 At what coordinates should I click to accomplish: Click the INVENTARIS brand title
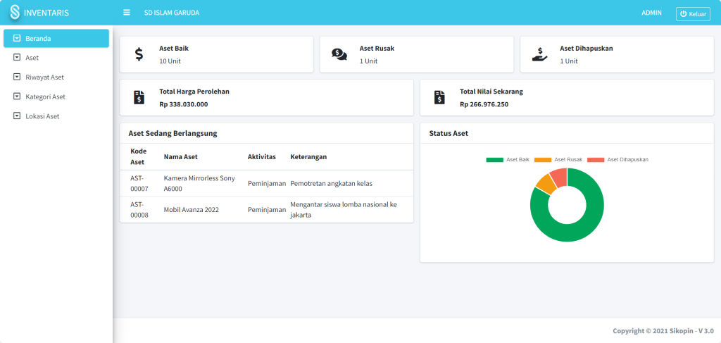(46, 13)
